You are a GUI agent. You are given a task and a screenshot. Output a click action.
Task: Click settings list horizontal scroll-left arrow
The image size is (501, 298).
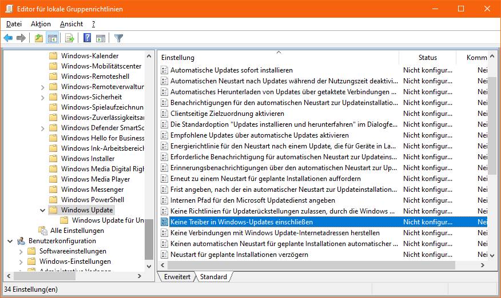(x=162, y=265)
